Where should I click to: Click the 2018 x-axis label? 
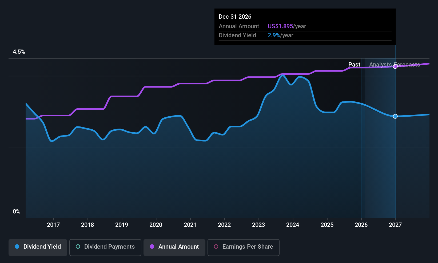tap(87, 225)
